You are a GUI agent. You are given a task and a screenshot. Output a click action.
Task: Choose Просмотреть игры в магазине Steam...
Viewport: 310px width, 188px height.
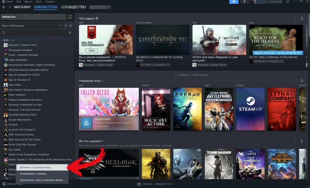coord(42,180)
